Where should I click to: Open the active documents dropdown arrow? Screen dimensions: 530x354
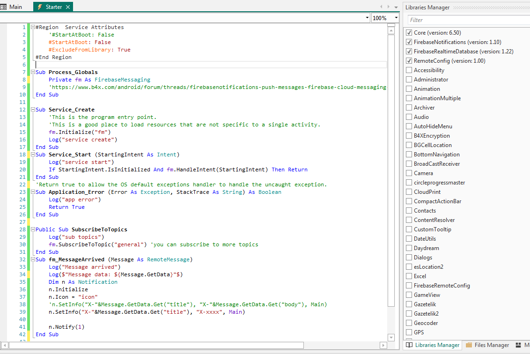[396, 7]
